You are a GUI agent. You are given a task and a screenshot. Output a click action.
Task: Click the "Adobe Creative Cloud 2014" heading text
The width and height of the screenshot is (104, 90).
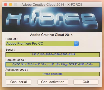pos(51,35)
